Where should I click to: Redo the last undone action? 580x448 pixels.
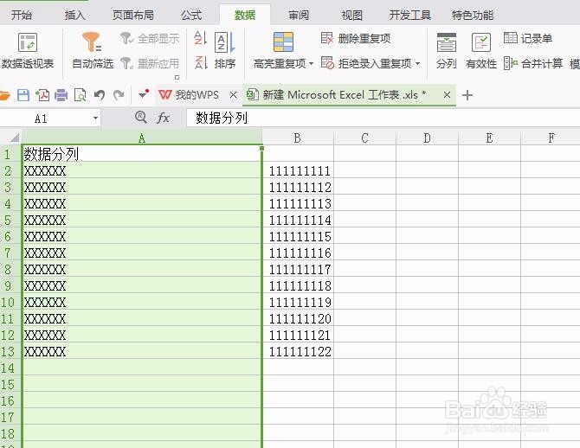(119, 95)
